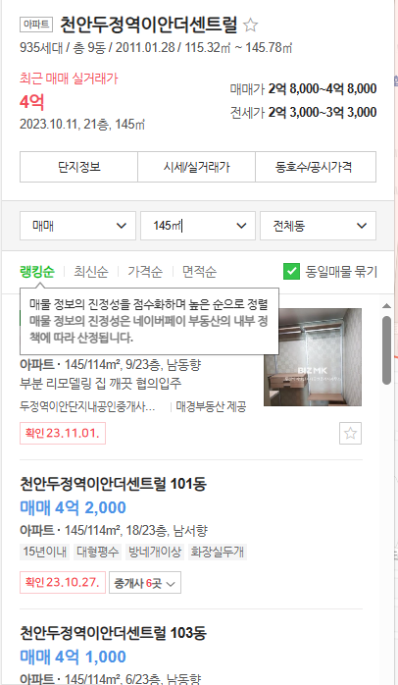
Task: Bookmark the first listing using star button
Action: 350,434
